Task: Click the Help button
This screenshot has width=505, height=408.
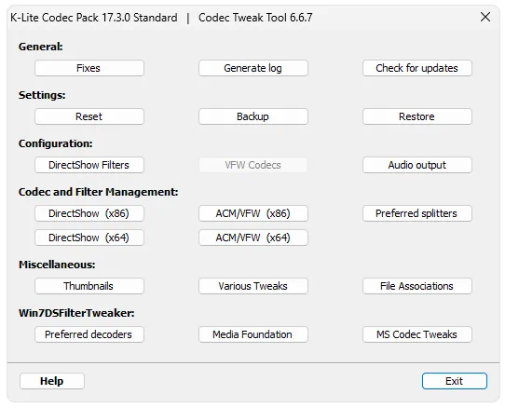Action: coord(52,381)
